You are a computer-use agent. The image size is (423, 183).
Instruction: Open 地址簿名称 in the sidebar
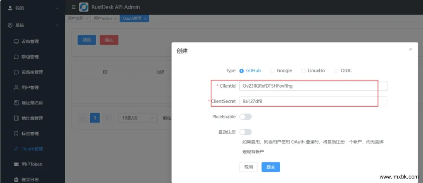32,103
